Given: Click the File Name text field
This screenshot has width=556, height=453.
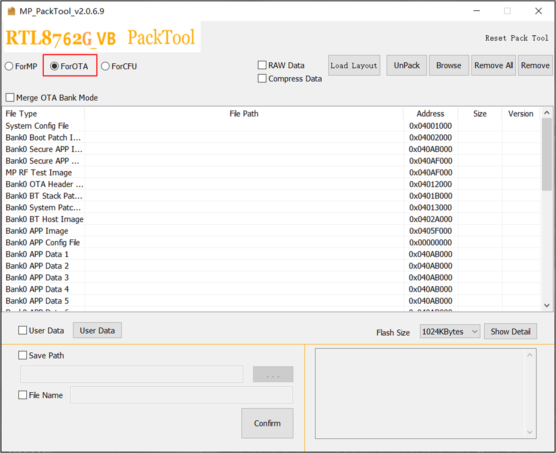Looking at the screenshot, I should (x=181, y=395).
